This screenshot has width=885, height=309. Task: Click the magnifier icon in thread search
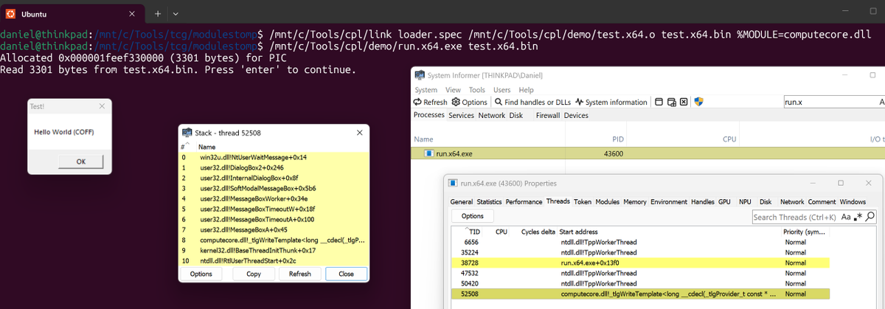click(x=870, y=217)
